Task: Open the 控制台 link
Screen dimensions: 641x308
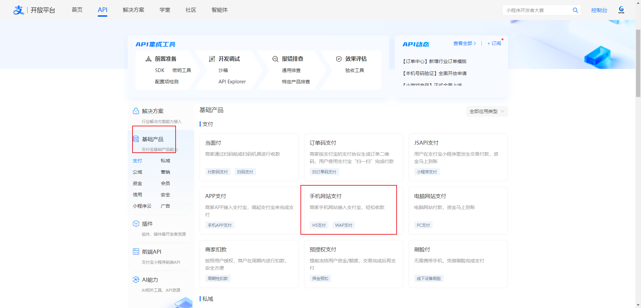Action: [599, 10]
